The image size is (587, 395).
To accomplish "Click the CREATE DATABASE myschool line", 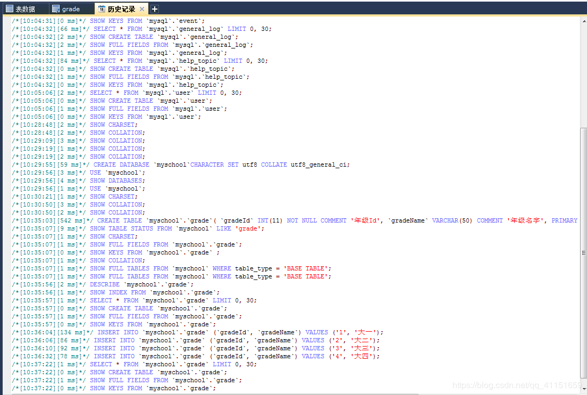I will pos(181,165).
